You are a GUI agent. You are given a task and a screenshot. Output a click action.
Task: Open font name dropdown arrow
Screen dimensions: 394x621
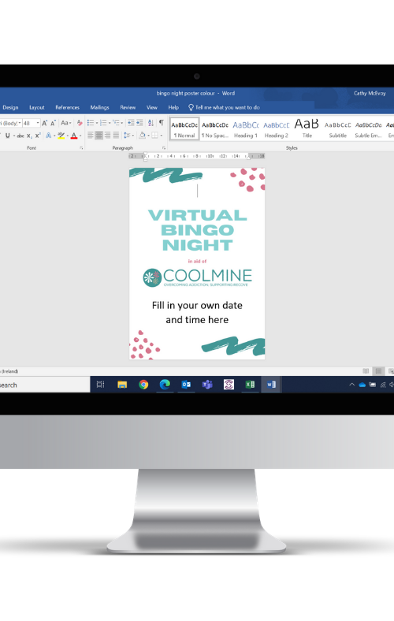tap(20, 123)
